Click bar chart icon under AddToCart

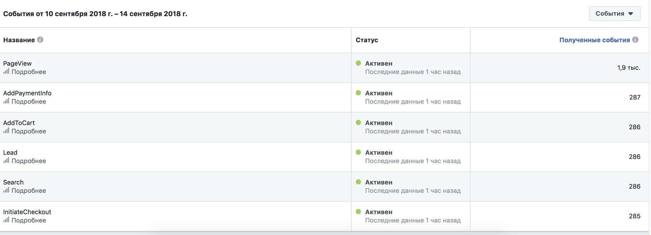click(6, 131)
